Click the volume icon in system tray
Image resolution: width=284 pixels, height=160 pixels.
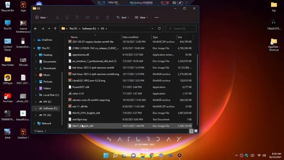coord(264,156)
